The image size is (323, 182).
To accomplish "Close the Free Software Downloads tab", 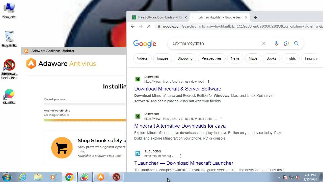I will (186, 17).
